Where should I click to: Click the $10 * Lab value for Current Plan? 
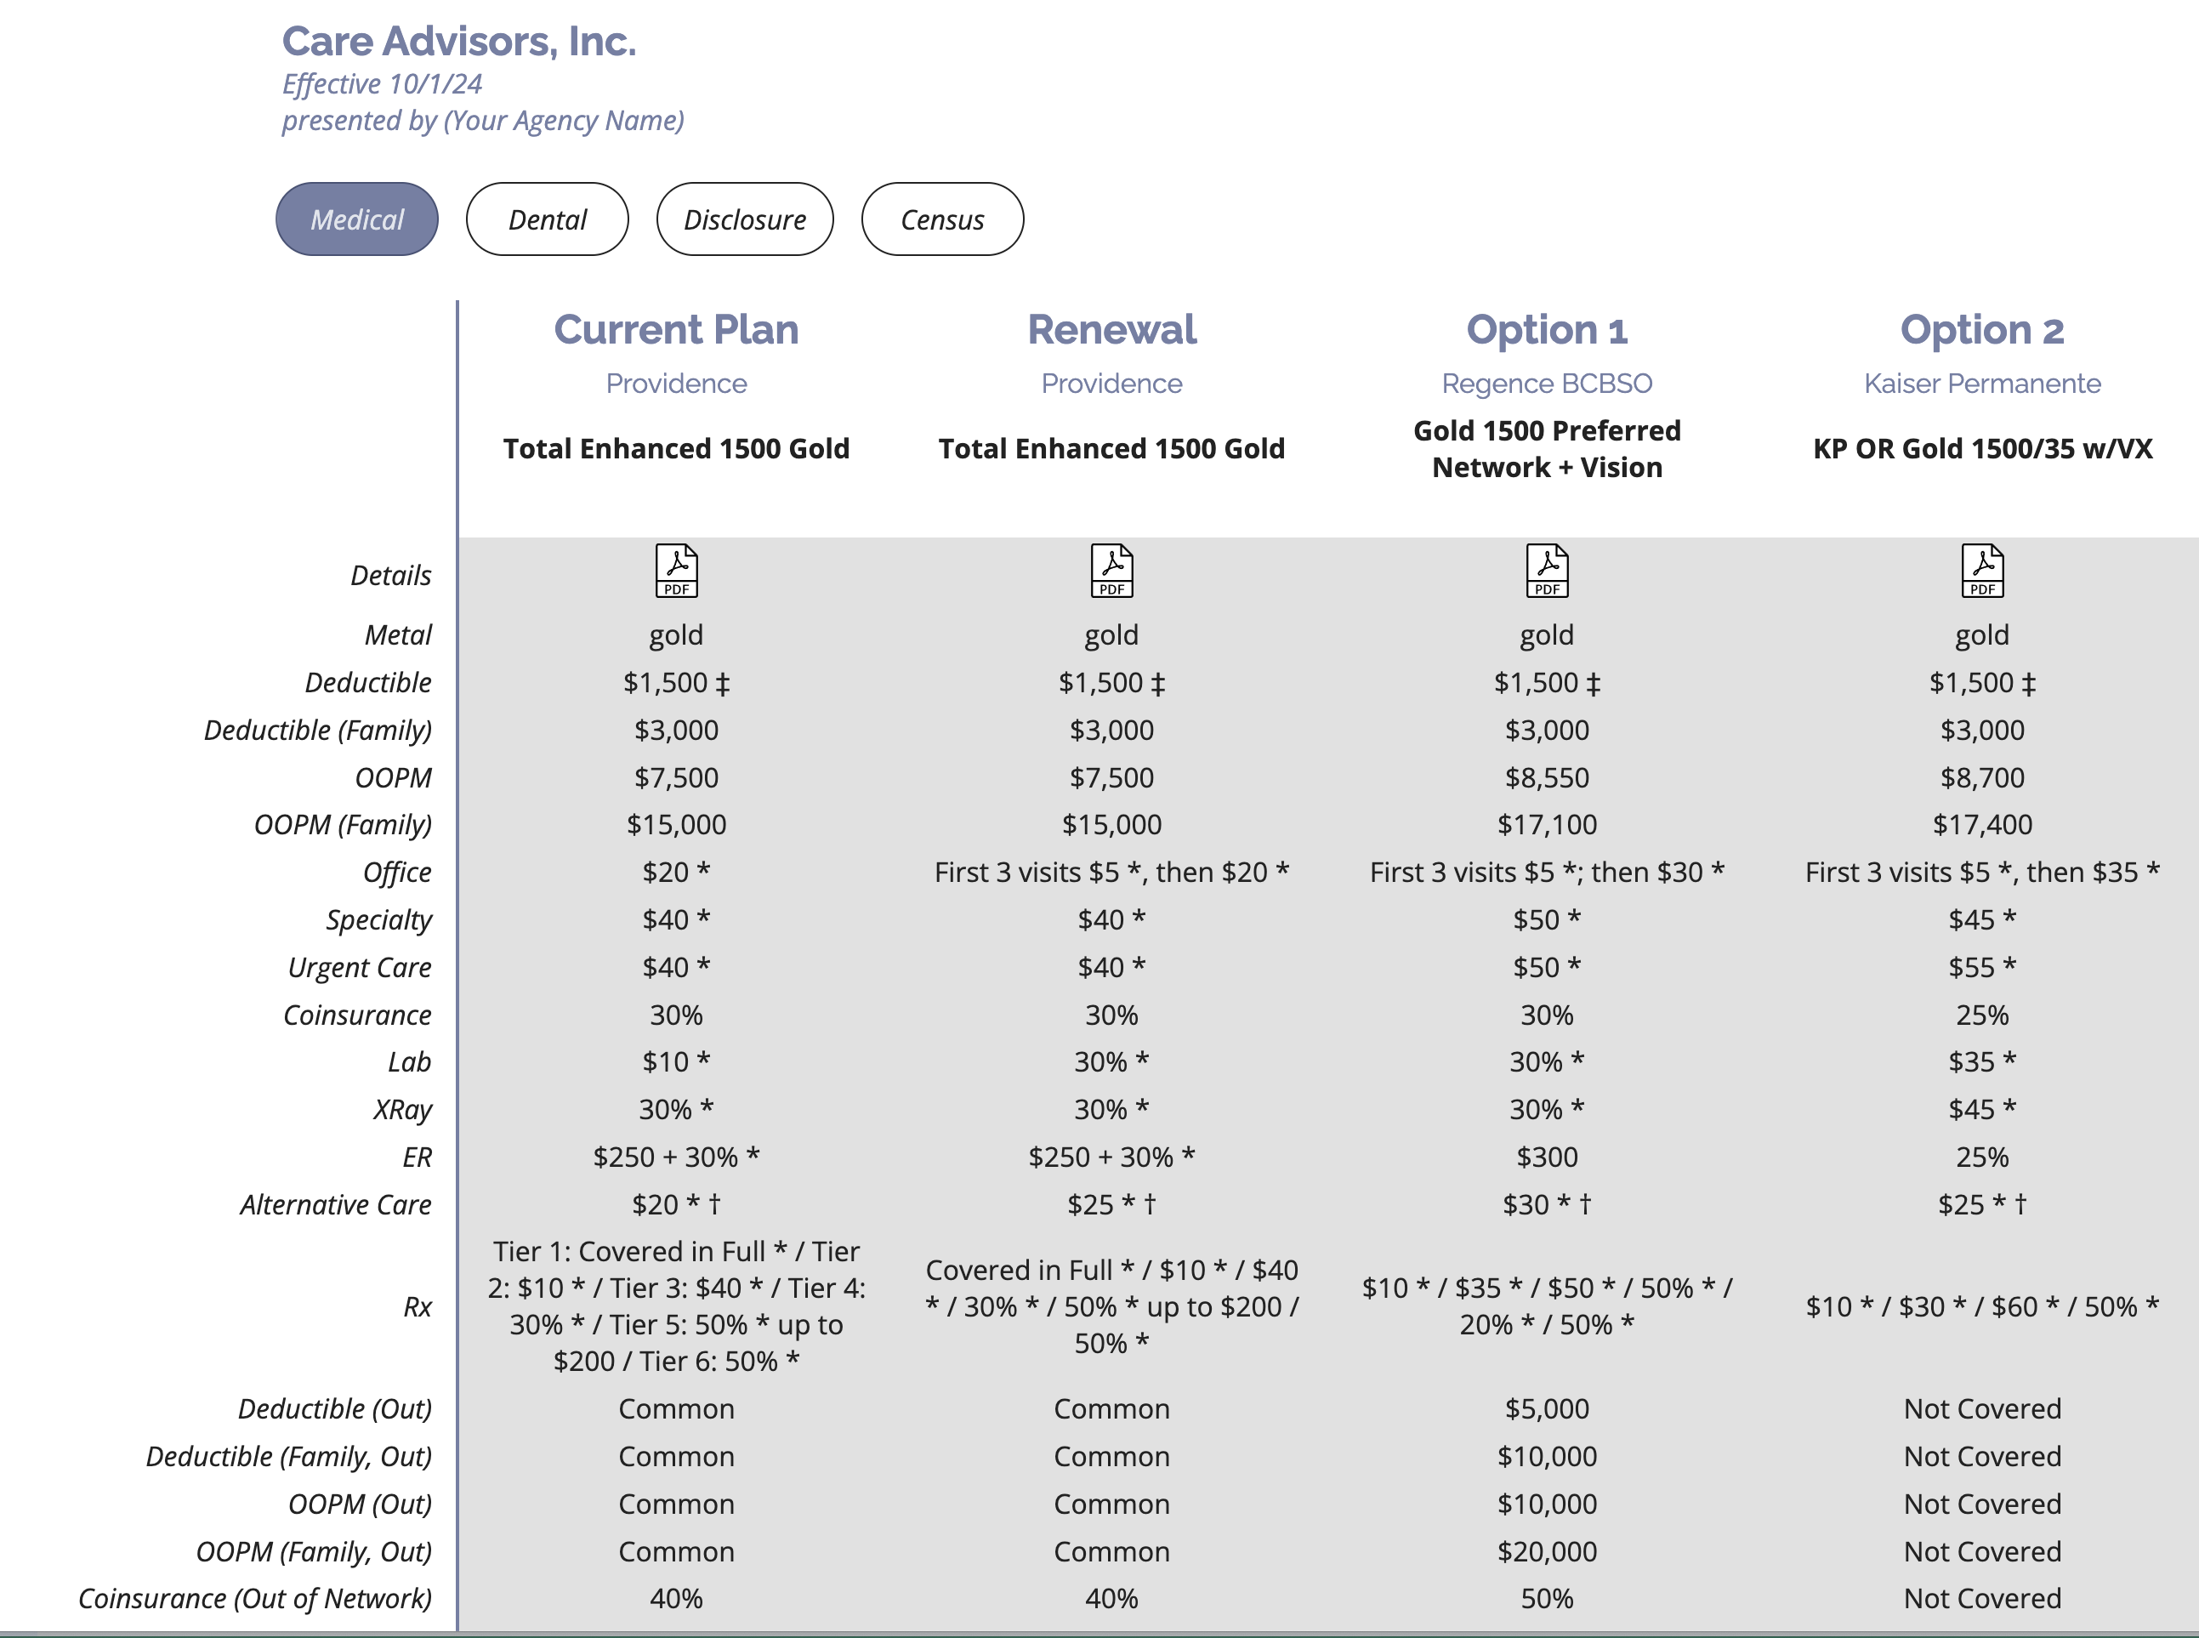coord(676,1062)
